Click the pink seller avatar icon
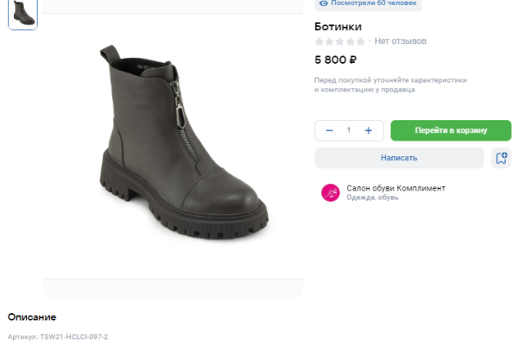This screenshot has height=345, width=518. [330, 192]
